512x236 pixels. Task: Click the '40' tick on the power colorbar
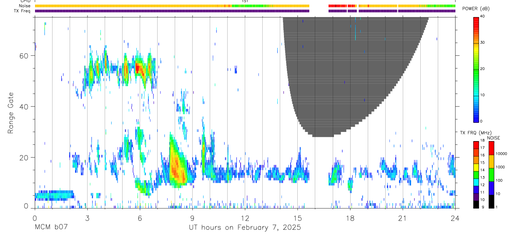482,17
